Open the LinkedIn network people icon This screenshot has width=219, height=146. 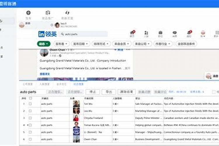tap(146, 33)
